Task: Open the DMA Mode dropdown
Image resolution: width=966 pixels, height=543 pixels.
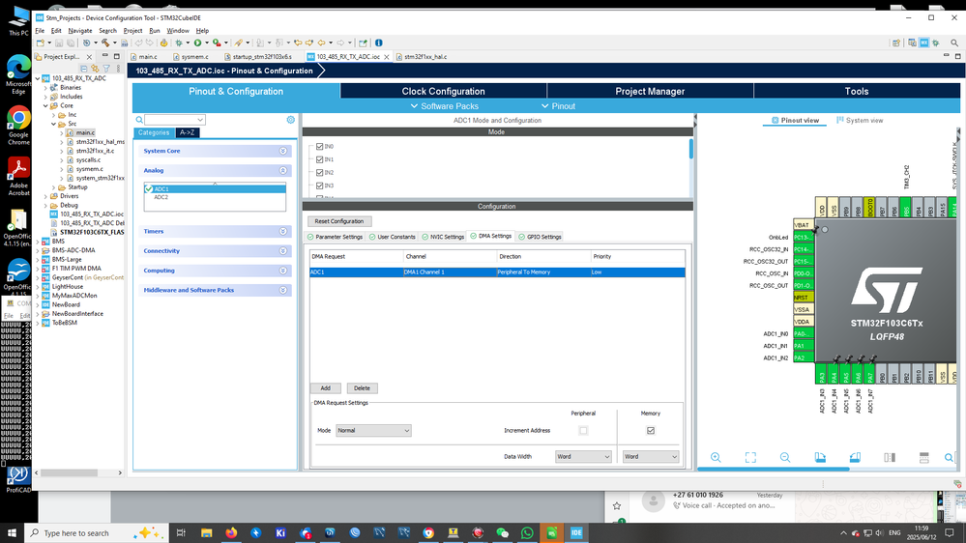Action: [373, 430]
